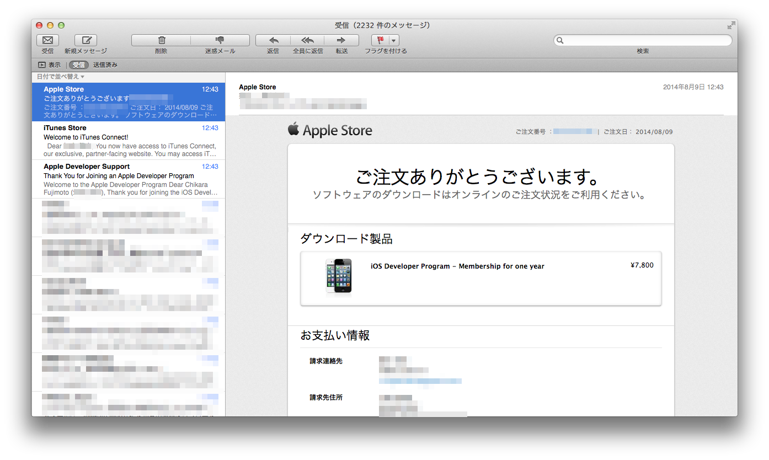This screenshot has height=460, width=769.
Task: Click the ¥7,800 price
Action: (x=642, y=265)
